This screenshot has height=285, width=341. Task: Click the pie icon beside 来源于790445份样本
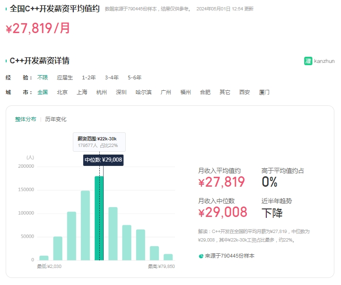point(201,256)
